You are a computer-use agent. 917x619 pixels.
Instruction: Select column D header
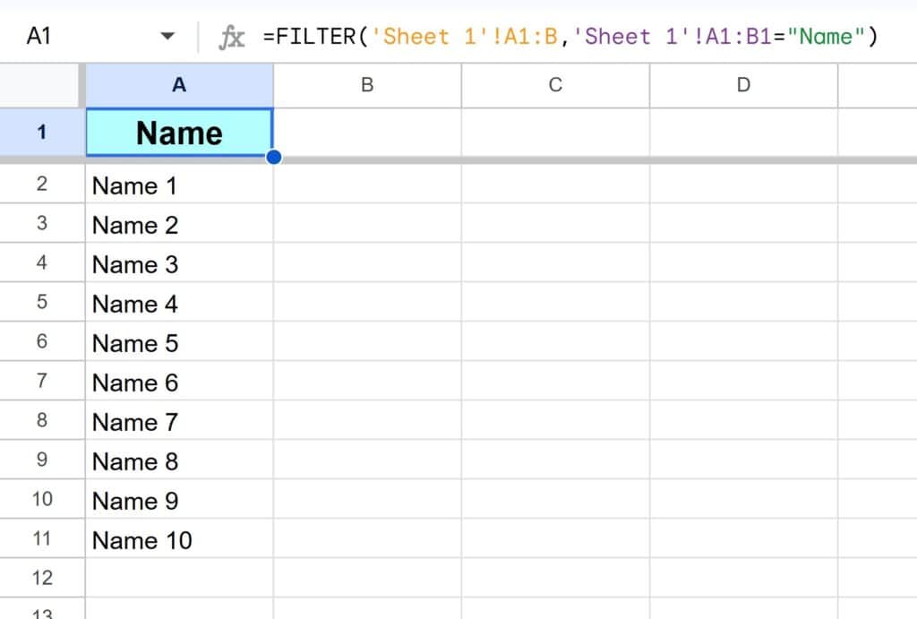(x=743, y=85)
